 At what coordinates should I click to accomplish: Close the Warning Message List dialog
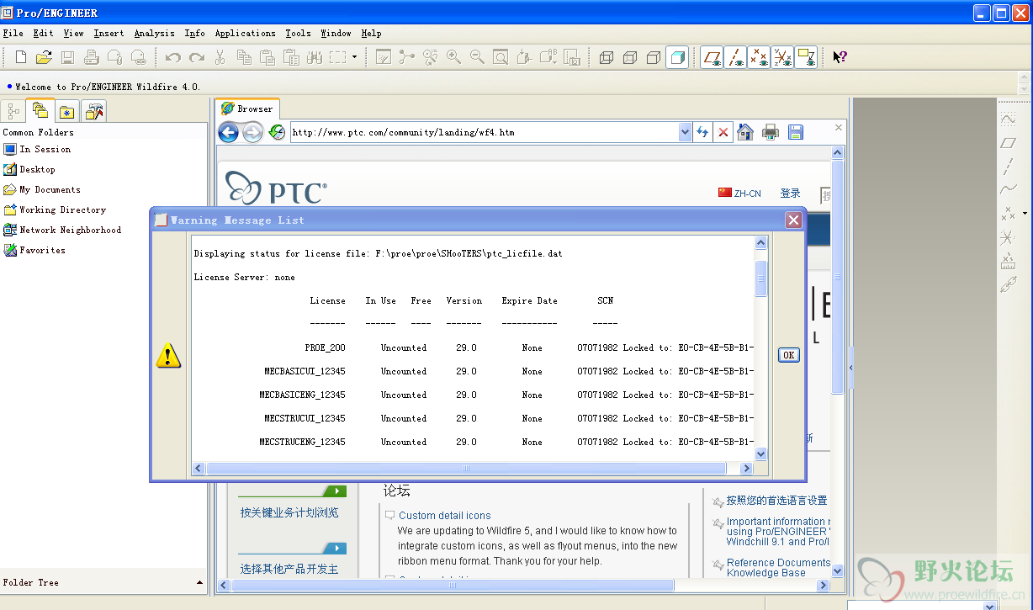click(793, 220)
